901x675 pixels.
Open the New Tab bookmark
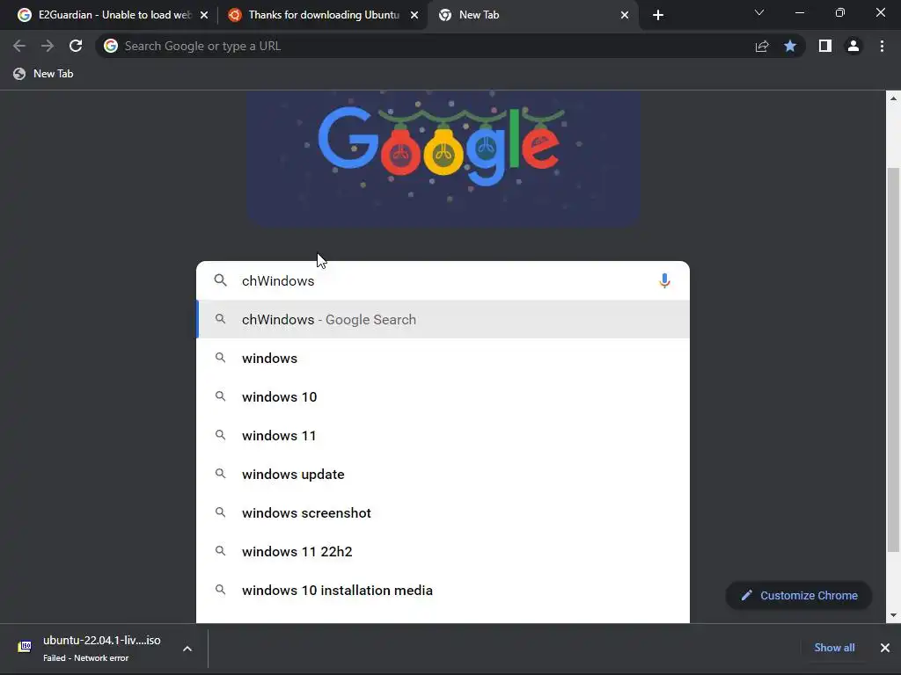(x=44, y=74)
